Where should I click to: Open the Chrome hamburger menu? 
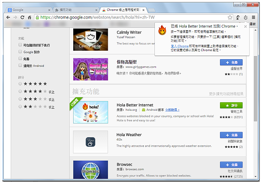point(253,17)
